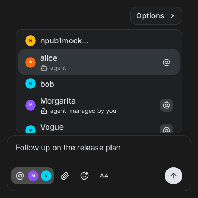The width and height of the screenshot is (198, 198).
Task: Click the agent robot icon under Morgarita
Action: click(x=44, y=111)
